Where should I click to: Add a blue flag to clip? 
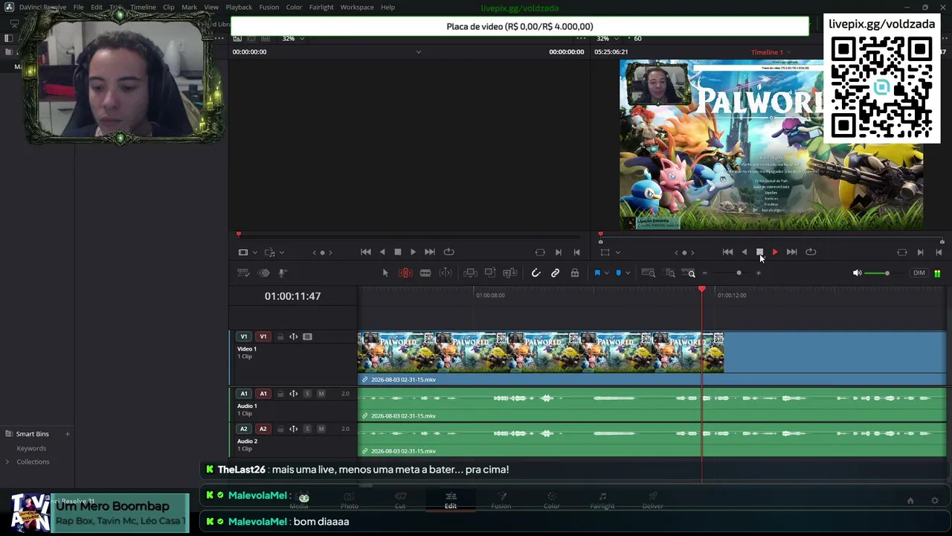[596, 273]
